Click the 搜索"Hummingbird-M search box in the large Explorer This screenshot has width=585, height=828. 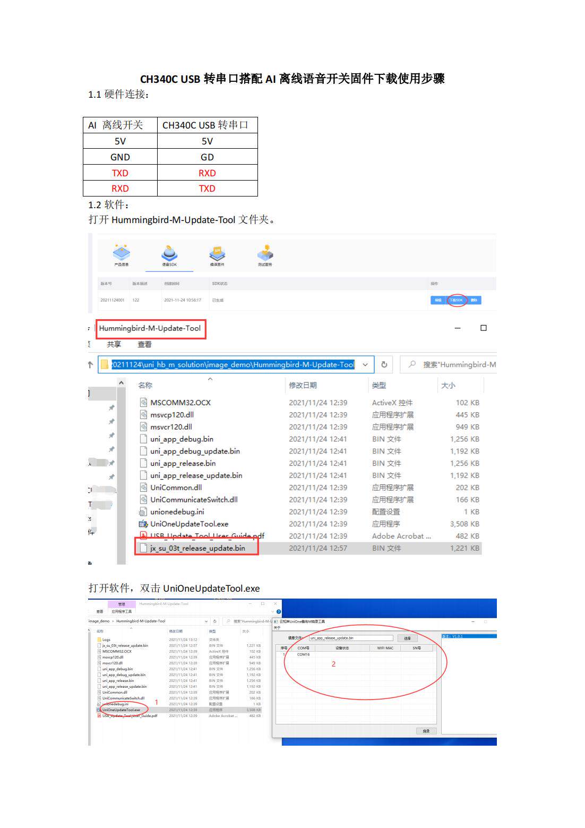click(449, 365)
